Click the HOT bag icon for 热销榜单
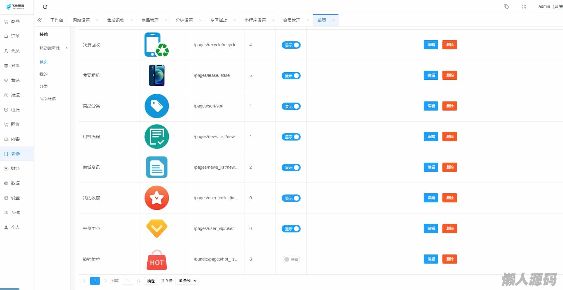The image size is (563, 290). pos(156,259)
